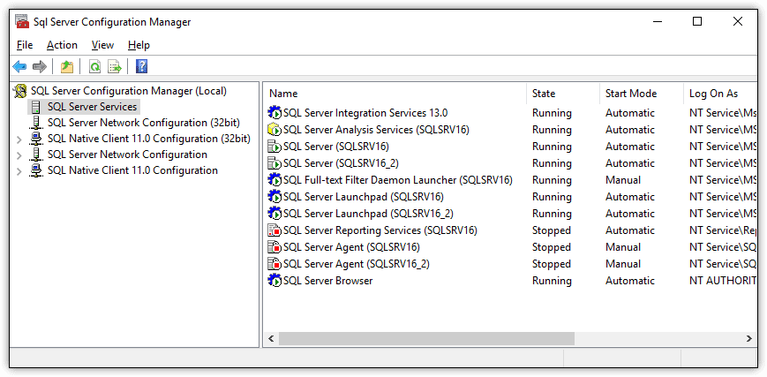The width and height of the screenshot is (767, 377).
Task: Click the SQL Server Browser service icon
Action: coord(274,281)
